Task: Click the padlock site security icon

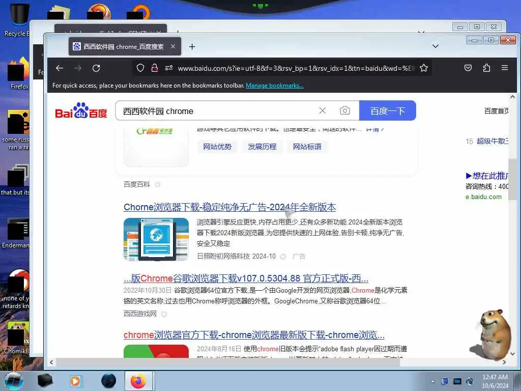Action: pos(155,68)
